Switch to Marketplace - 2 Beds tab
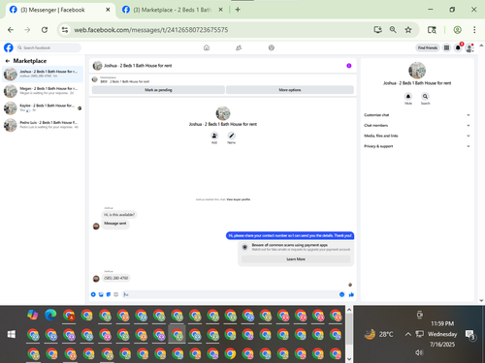 173,10
